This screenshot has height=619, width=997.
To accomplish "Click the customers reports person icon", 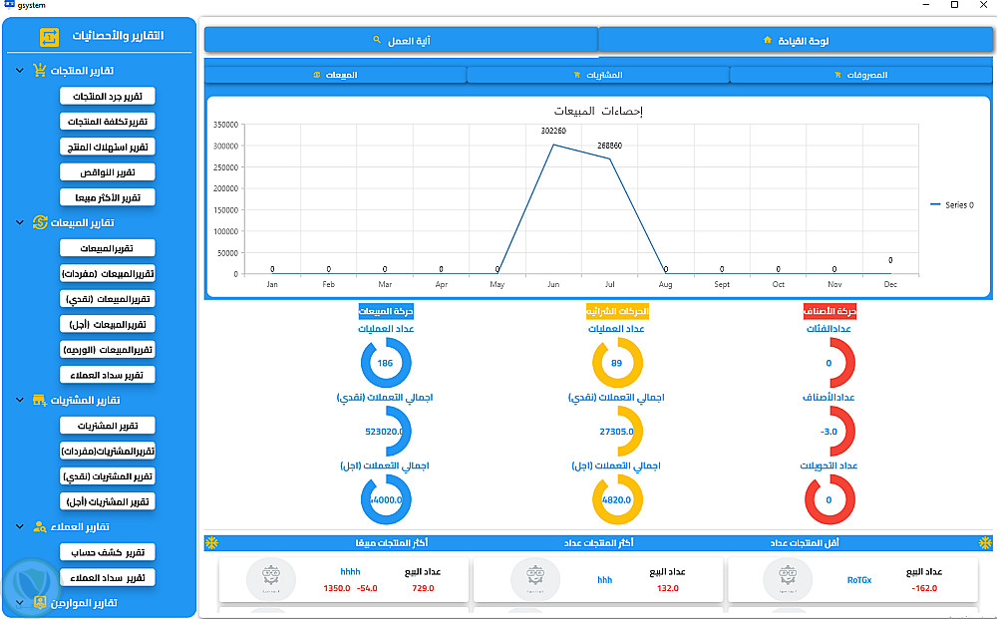I will (x=40, y=527).
